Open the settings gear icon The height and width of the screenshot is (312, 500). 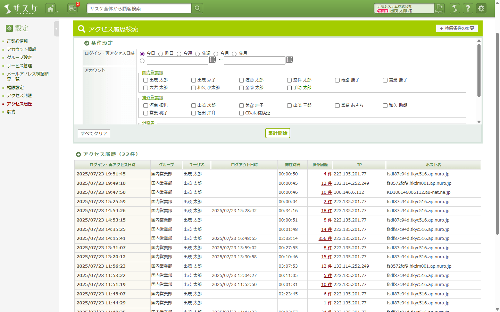tap(481, 8)
